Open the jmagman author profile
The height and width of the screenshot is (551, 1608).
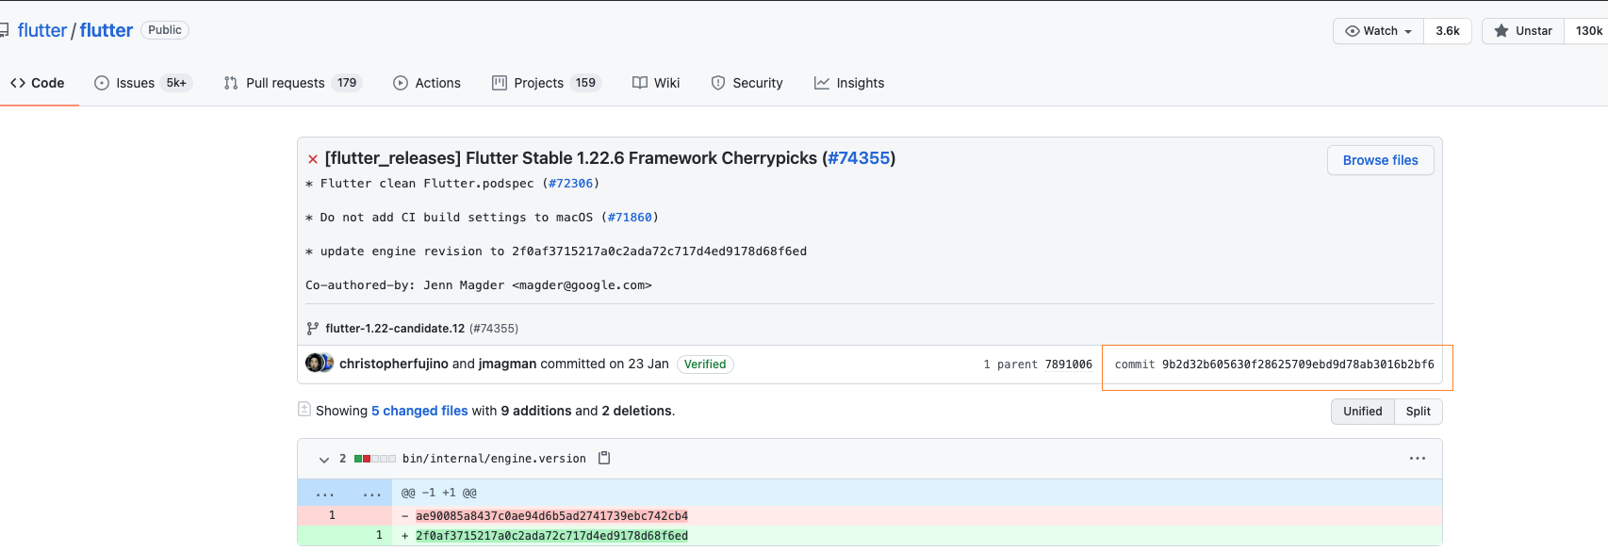click(x=507, y=364)
